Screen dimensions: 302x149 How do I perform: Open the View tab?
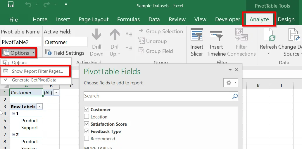click(200, 19)
